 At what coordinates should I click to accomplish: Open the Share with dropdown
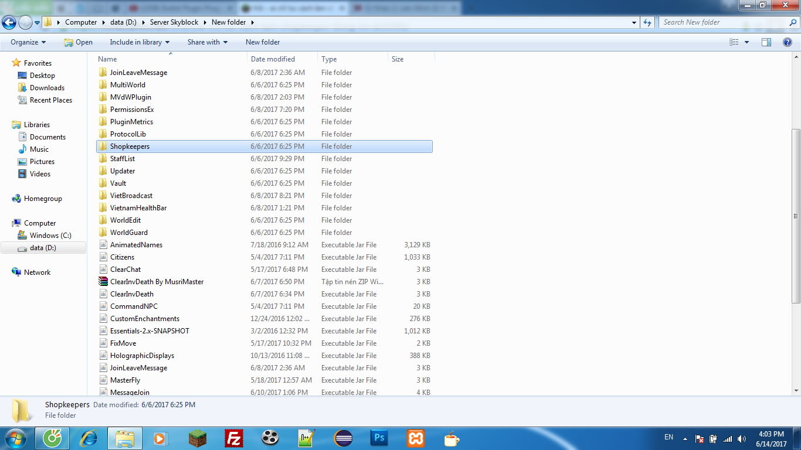[x=208, y=42]
